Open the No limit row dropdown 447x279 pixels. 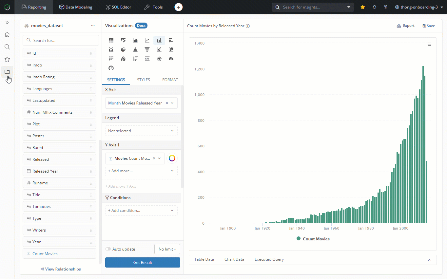(167, 249)
